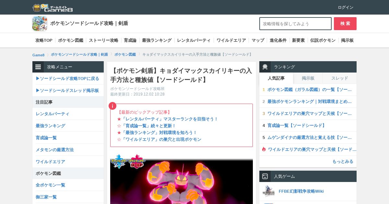Click もっとみる under the ranking list

point(343,162)
